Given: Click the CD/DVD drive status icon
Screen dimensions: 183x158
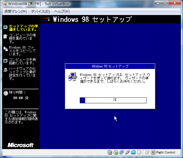Looking at the screenshot, I should (116, 152).
